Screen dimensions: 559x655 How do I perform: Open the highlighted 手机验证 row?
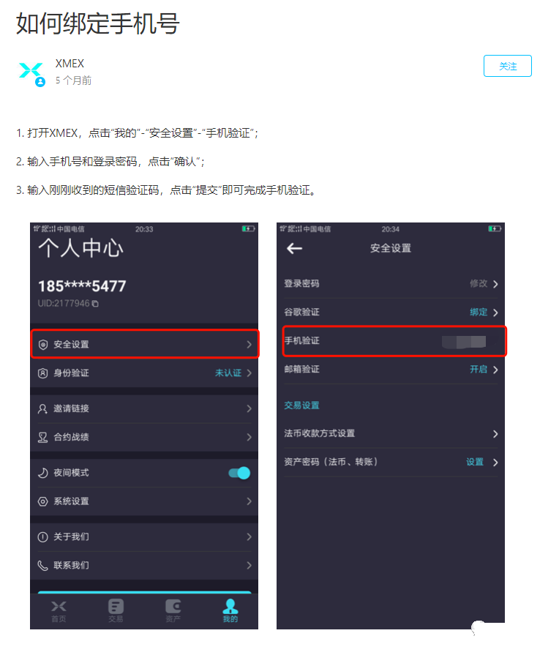click(394, 341)
